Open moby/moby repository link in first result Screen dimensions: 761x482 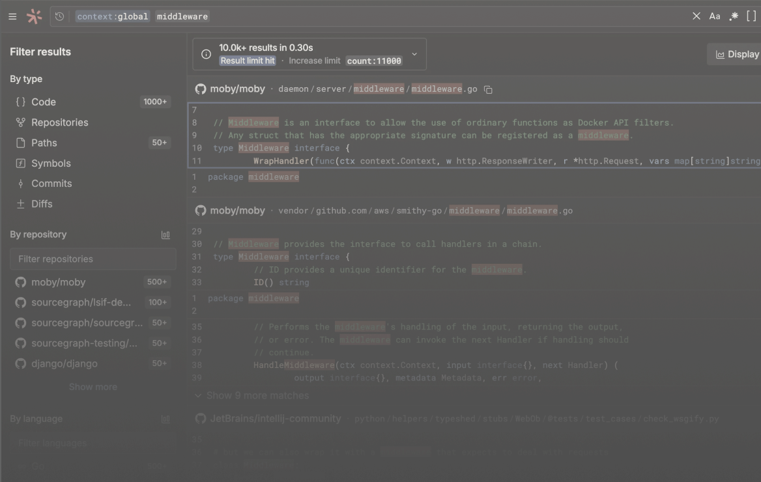point(237,89)
